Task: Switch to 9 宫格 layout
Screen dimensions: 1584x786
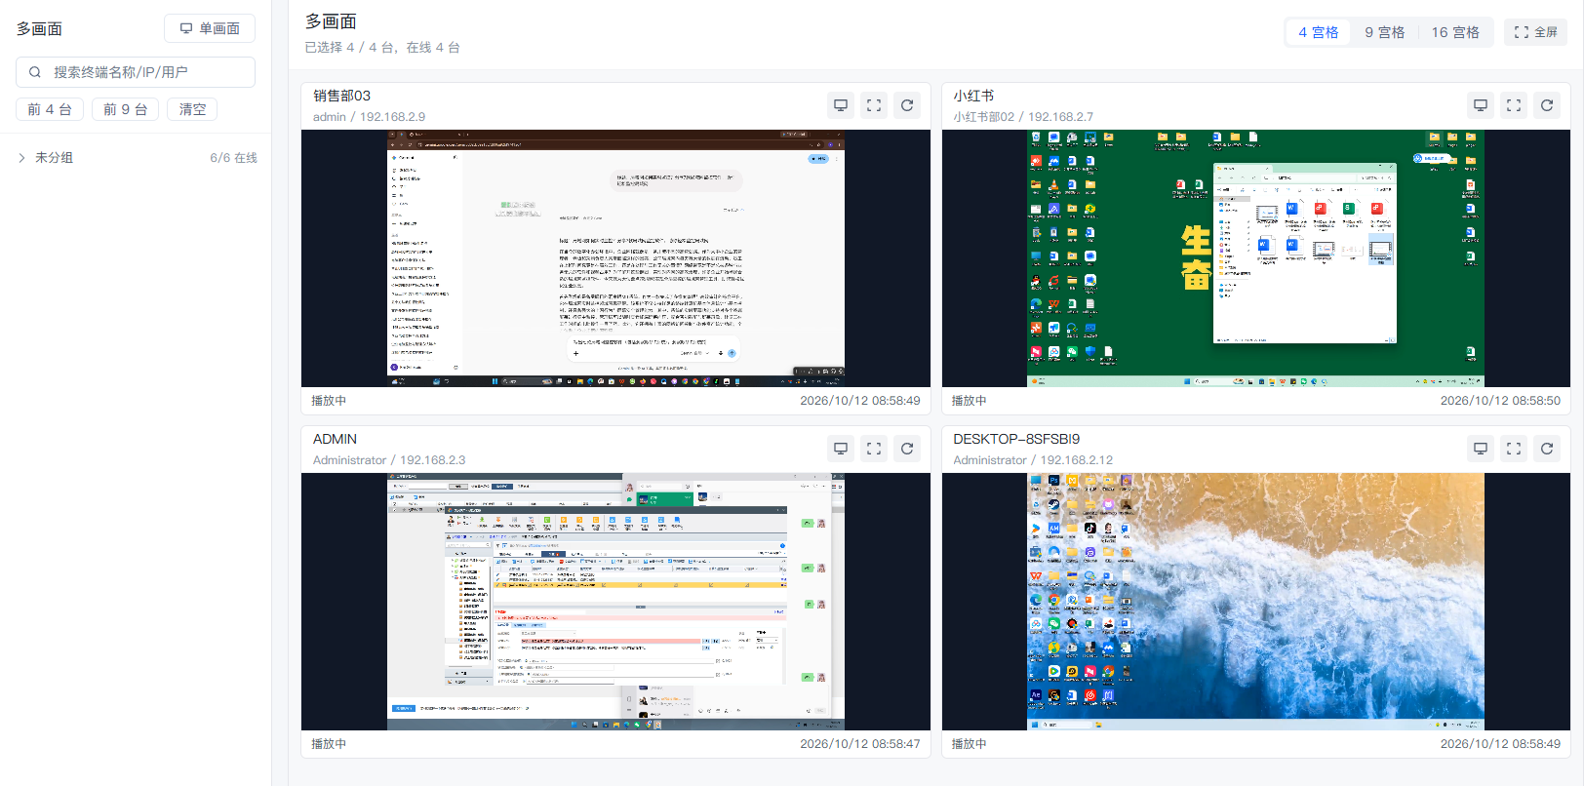Action: 1385,32
